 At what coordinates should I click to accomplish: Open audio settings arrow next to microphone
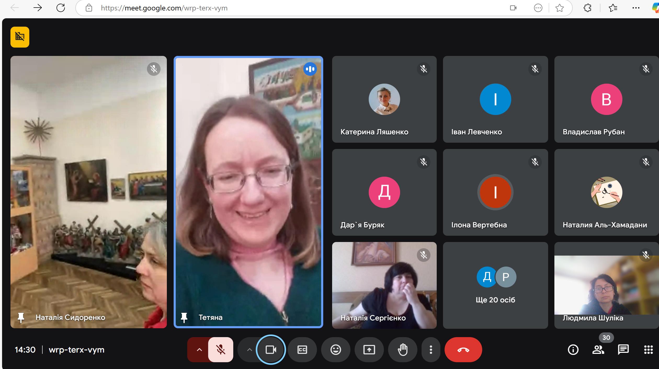point(199,349)
